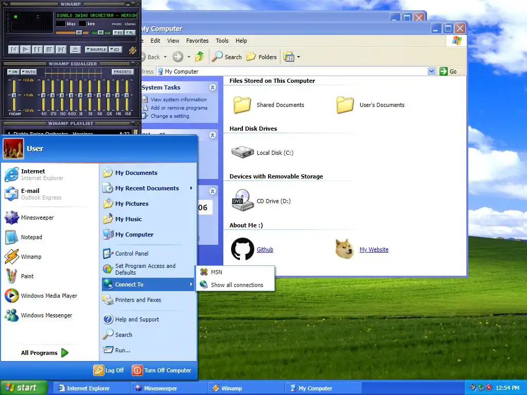Click the Winamp seek position bar
The width and height of the screenshot is (527, 395).
tap(72, 40)
